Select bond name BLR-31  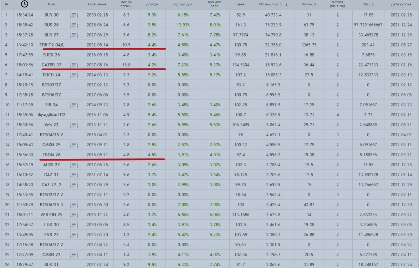click(x=51, y=265)
